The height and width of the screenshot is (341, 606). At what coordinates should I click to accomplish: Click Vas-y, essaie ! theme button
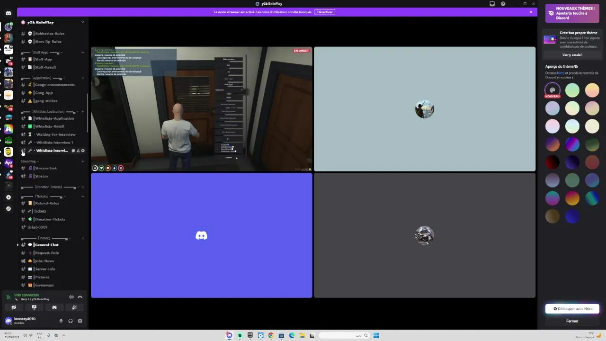pyautogui.click(x=572, y=55)
